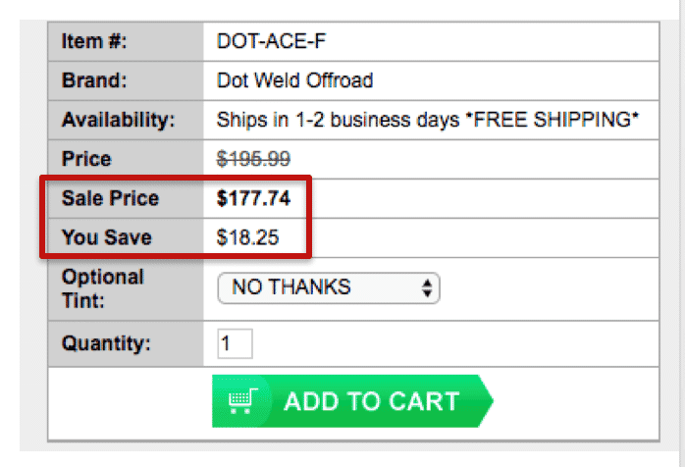Click the You Save label
This screenshot has width=685, height=467.
[107, 237]
